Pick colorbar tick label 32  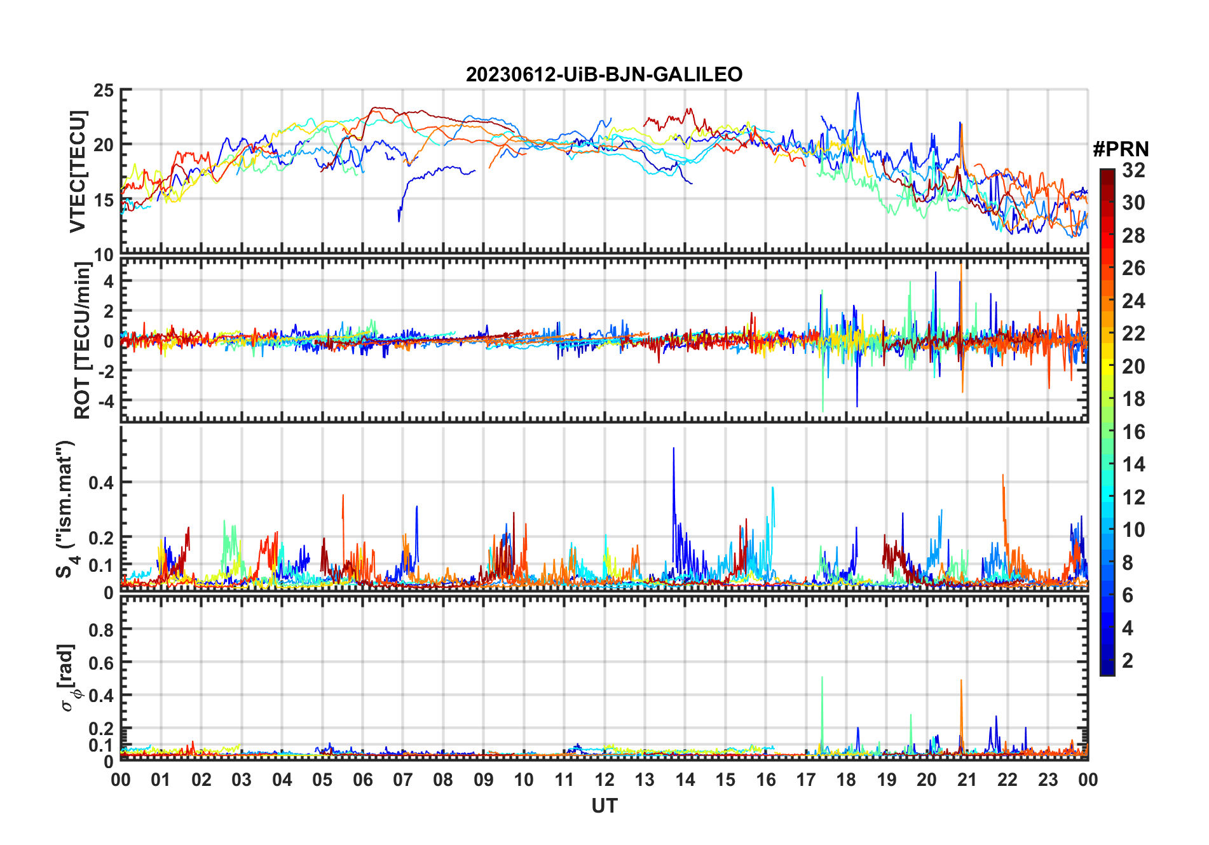1133,170
